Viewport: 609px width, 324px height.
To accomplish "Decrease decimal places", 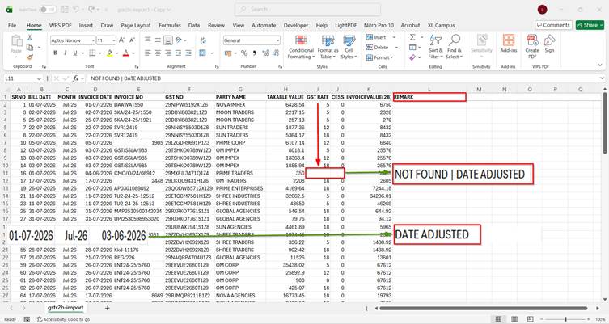I will 276,53.
